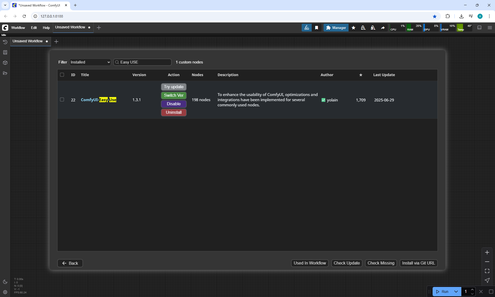The height and width of the screenshot is (297, 495).
Task: Select the ComfyUI-Easy-Use row checkbox
Action: [62, 100]
